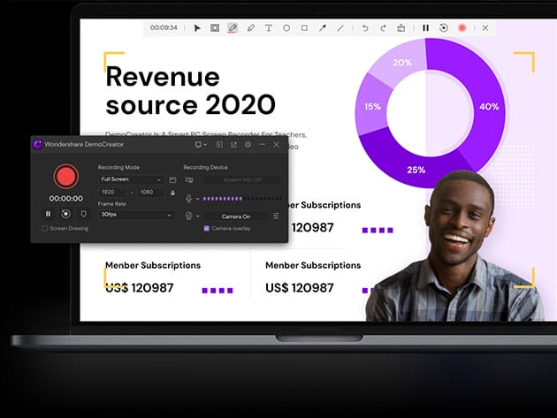Open DemoCreator settings gear icon

click(x=248, y=144)
